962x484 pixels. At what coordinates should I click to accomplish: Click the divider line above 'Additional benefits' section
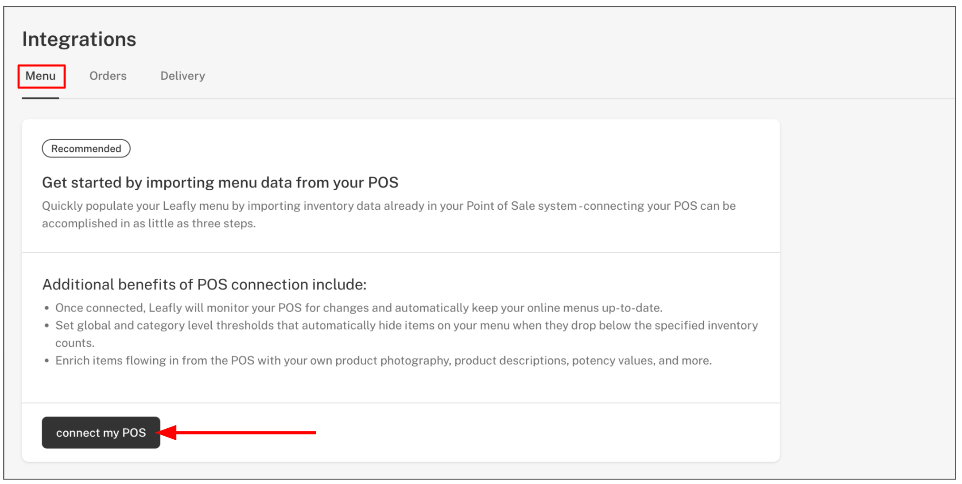pos(400,253)
